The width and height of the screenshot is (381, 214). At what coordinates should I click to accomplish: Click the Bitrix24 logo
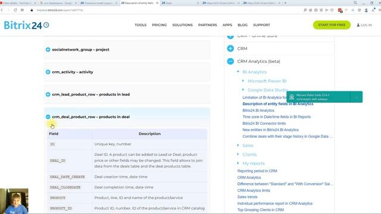(x=26, y=25)
